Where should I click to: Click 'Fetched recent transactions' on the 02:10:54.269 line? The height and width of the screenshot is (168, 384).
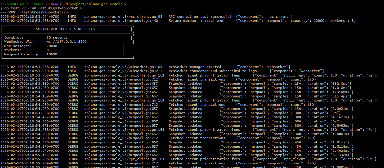point(197,105)
